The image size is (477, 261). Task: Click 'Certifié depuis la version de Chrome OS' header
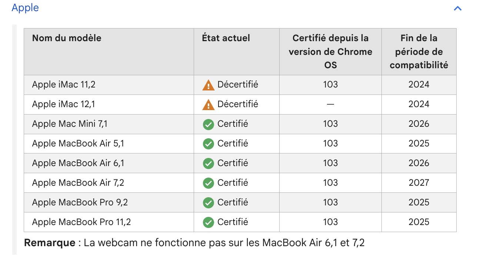[x=330, y=52]
